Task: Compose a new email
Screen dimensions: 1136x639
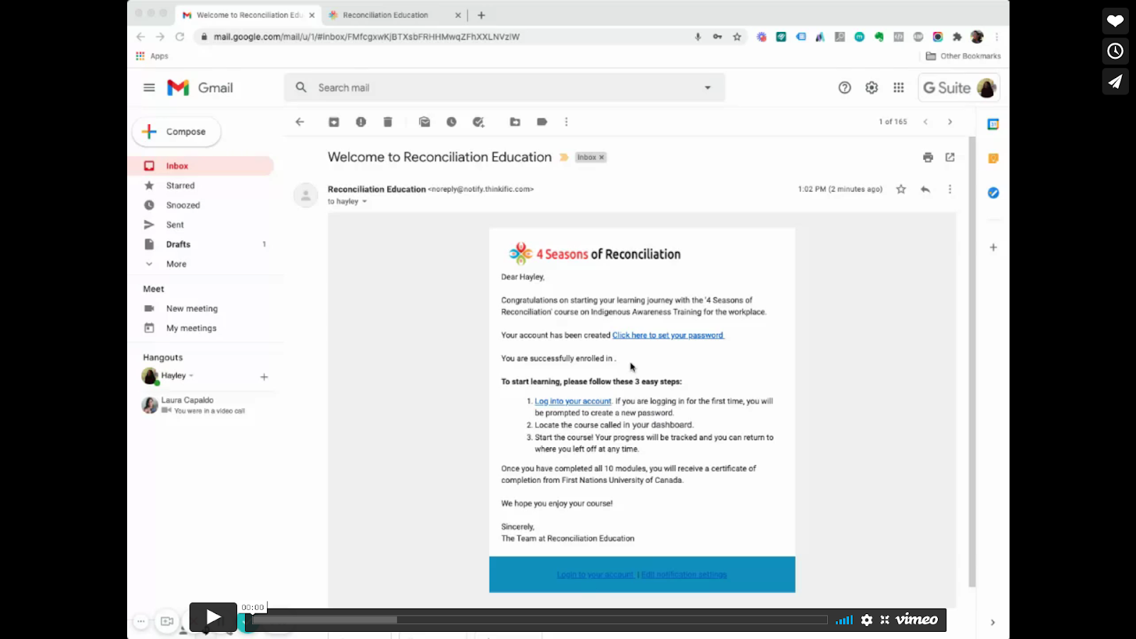Action: [176, 132]
